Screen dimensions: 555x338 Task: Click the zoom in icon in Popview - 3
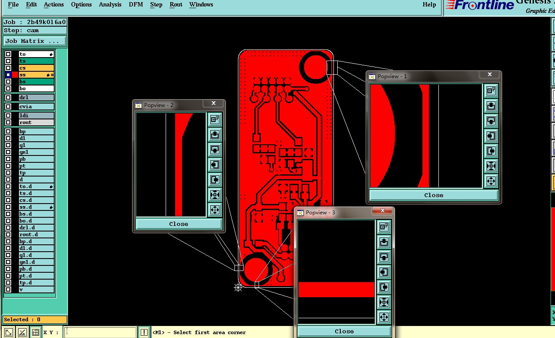tap(384, 302)
